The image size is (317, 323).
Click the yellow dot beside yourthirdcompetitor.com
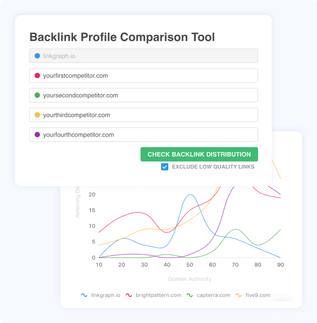click(x=37, y=115)
